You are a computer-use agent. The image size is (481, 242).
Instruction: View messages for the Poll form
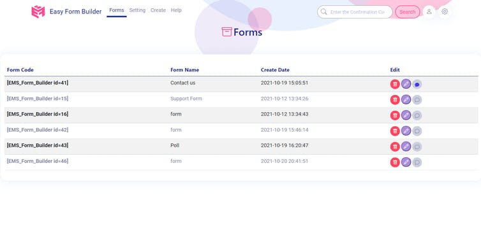point(417,146)
